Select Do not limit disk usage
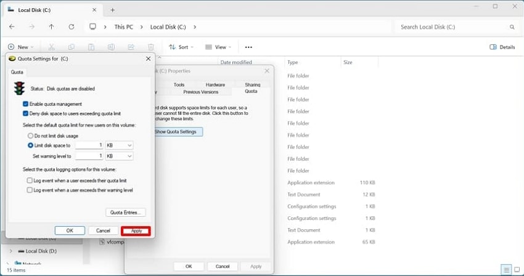Screen dimensions: 524x276 coord(30,136)
